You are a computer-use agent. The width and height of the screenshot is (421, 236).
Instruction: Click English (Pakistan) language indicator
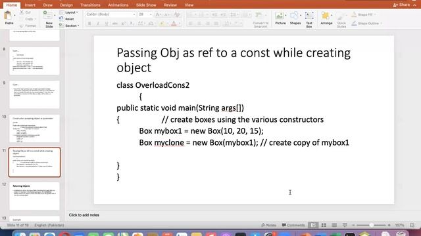[49, 226]
